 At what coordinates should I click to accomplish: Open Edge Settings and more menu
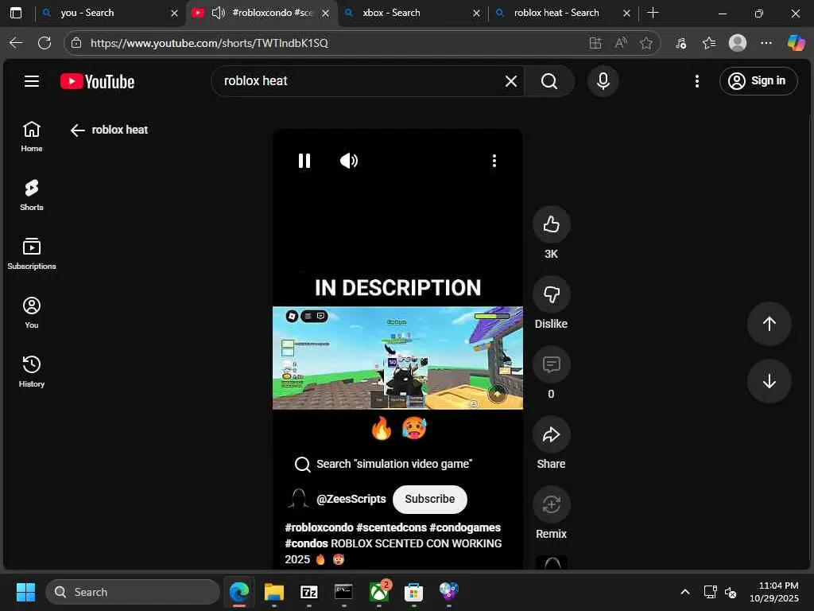pyautogui.click(x=766, y=43)
